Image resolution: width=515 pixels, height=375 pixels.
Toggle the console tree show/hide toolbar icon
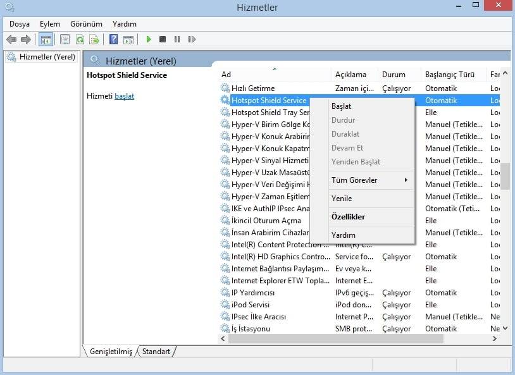pos(46,40)
